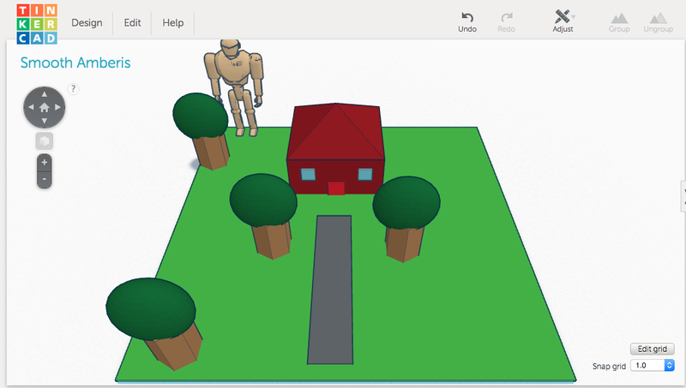
Task: Rotate the view using the up arrow
Action: 44,94
